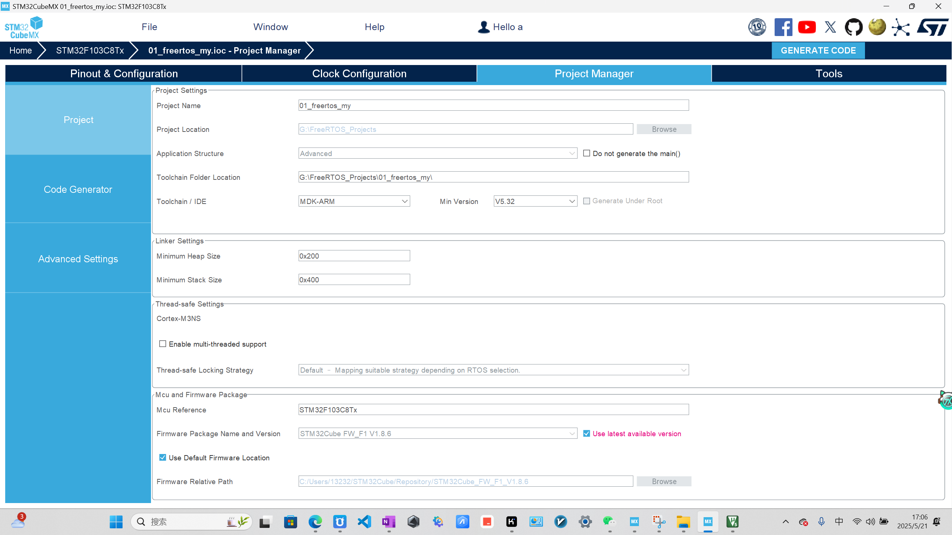This screenshot has height=535, width=952.
Task: Open Visual Studio Code from taskbar
Action: click(364, 522)
